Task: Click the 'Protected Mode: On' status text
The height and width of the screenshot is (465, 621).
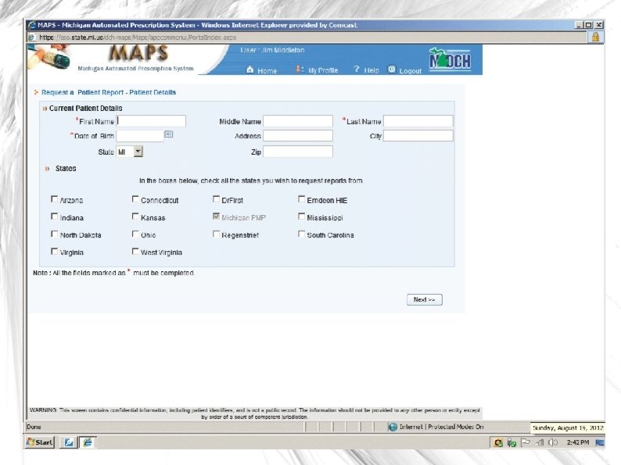Action: [455, 427]
